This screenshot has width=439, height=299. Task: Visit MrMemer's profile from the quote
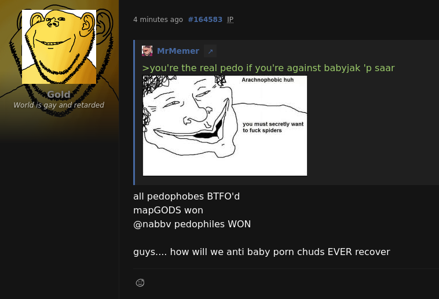tap(178, 51)
